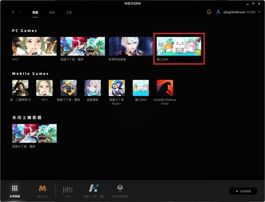Image resolution: width=265 pixels, height=202 pixels.
Task: Expand the account dropdown arrow
Action: click(259, 12)
